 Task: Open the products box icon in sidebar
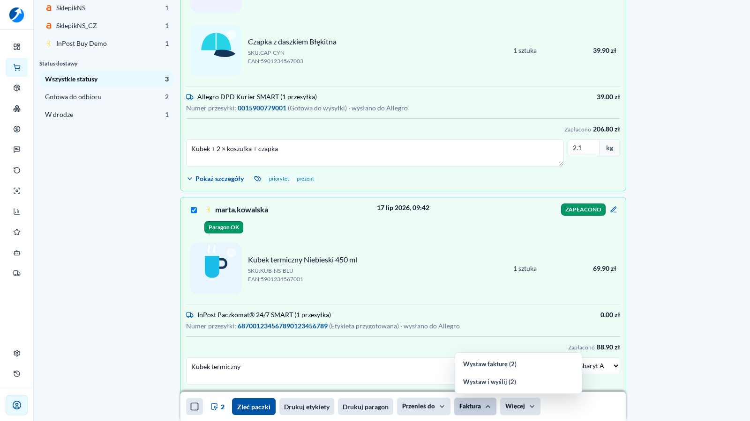click(x=17, y=88)
